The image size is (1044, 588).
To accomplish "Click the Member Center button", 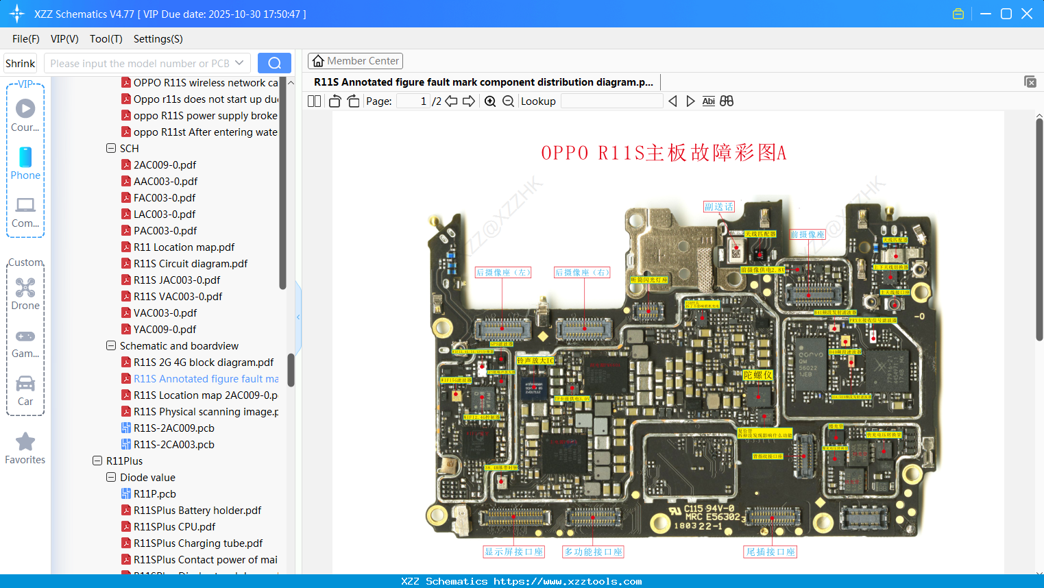I will click(355, 61).
